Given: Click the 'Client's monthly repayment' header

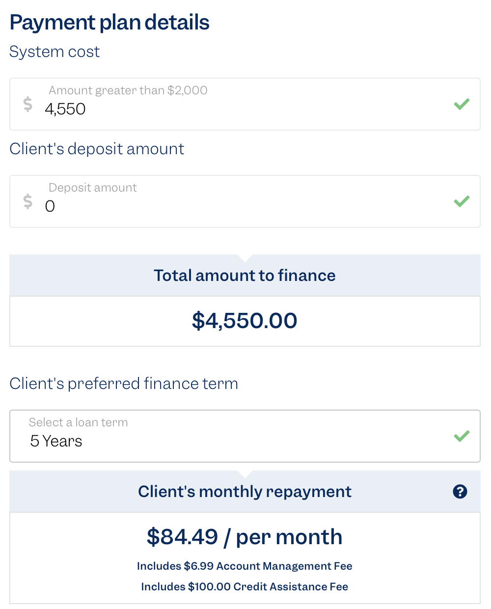Looking at the screenshot, I should [245, 492].
